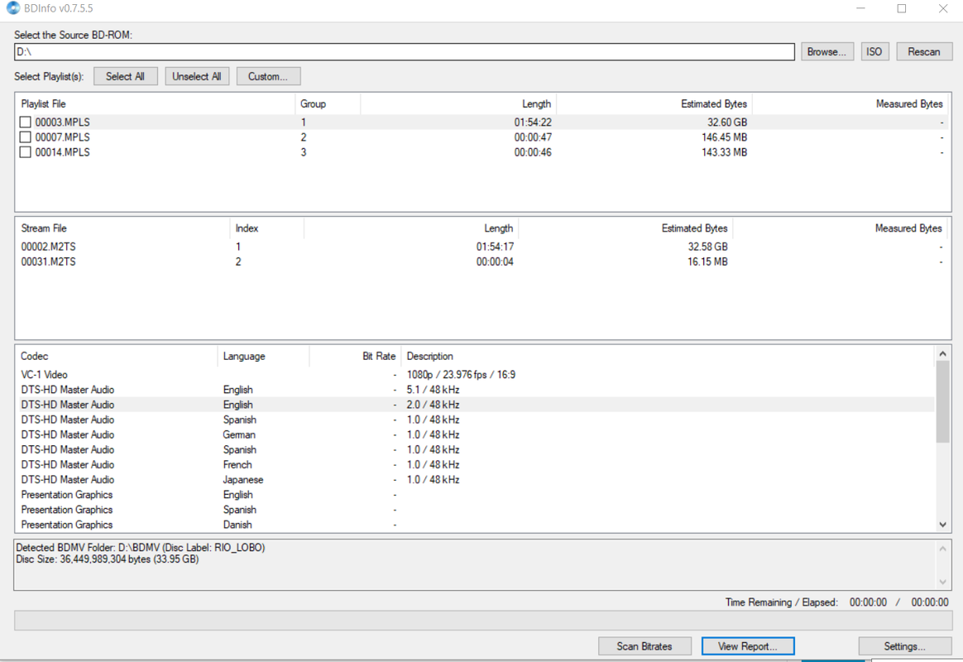The image size is (963, 662).
Task: Click Select All playlists
Action: coord(125,76)
